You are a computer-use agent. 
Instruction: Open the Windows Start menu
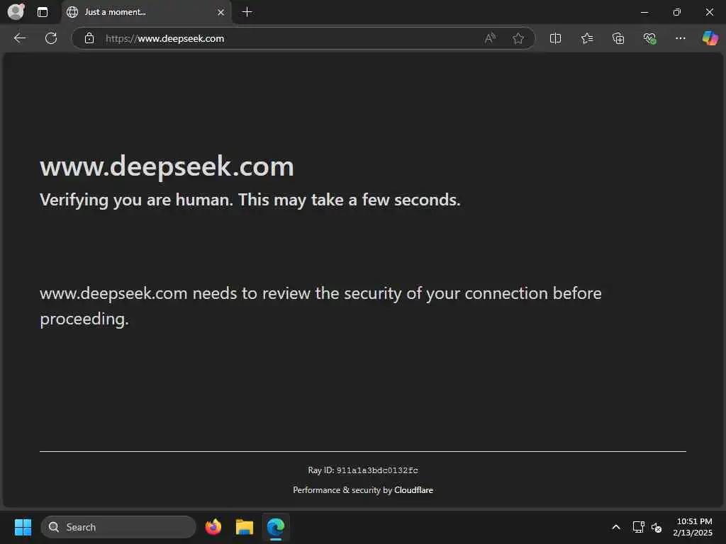click(x=23, y=527)
